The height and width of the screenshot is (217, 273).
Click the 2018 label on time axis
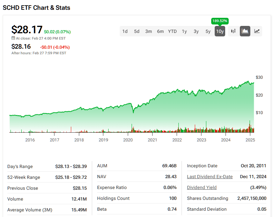(x=79, y=140)
